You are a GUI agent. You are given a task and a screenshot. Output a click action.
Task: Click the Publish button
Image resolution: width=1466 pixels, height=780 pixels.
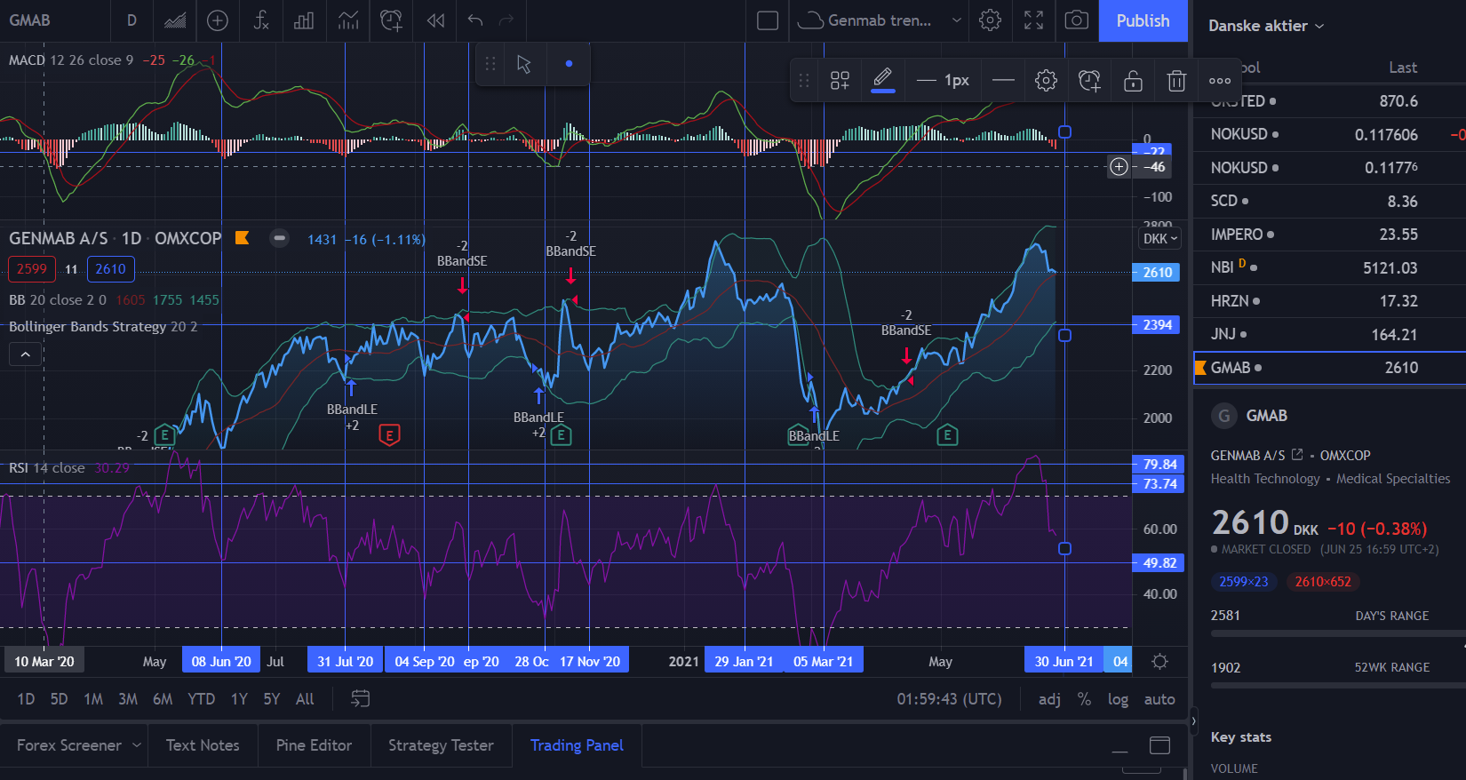click(1143, 20)
